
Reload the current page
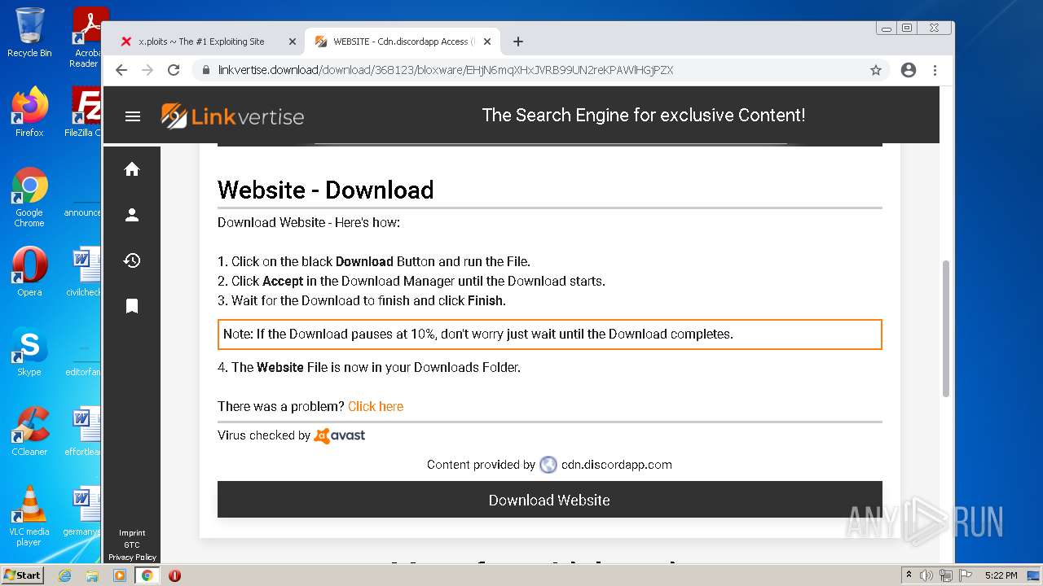[174, 70]
